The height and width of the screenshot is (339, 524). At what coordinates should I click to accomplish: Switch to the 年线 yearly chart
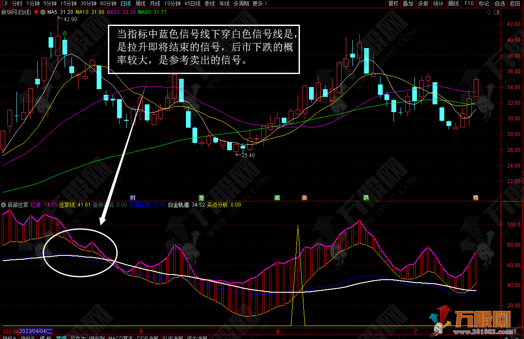(224, 3)
